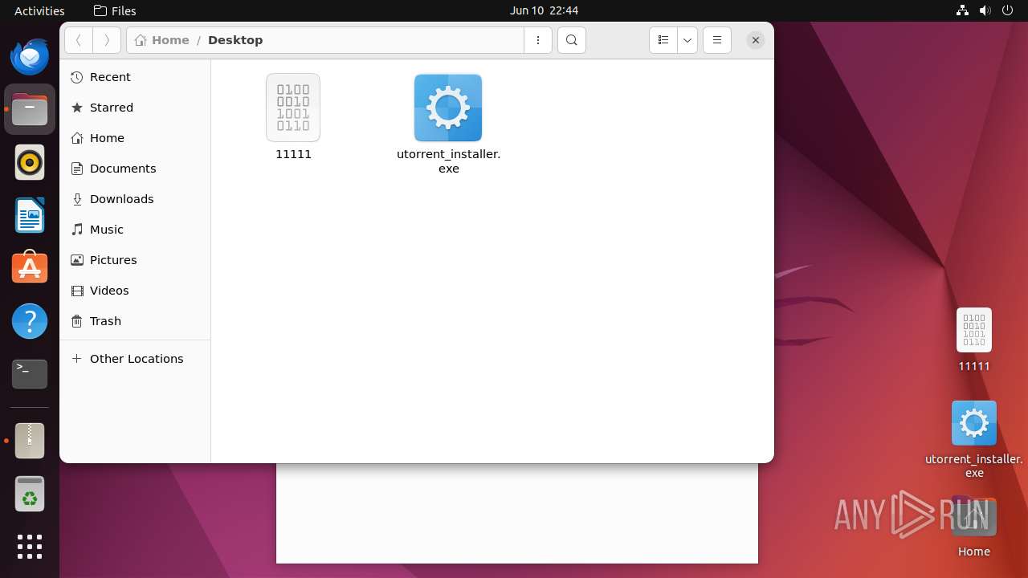Go to Home in the sidebar
The image size is (1028, 578).
tap(135, 138)
